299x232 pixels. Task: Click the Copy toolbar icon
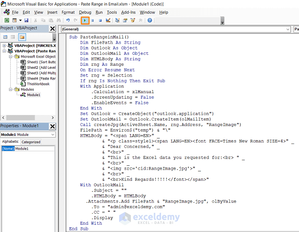click(x=43, y=20)
